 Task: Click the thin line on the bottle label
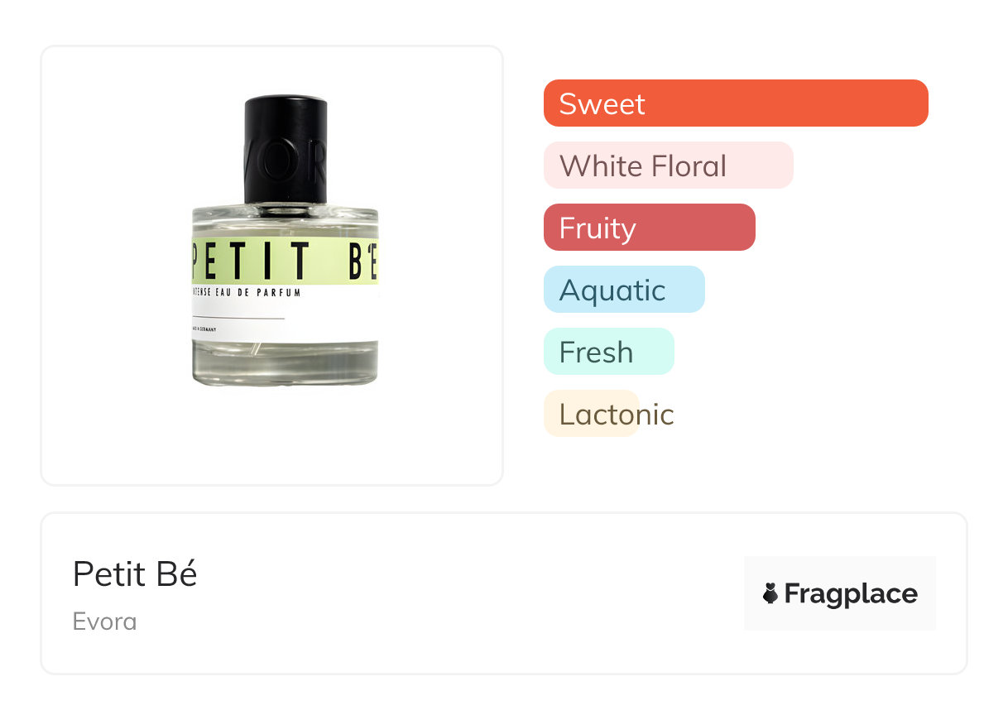click(x=238, y=318)
